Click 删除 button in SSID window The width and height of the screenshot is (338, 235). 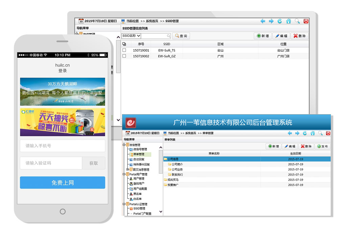tap(299, 36)
